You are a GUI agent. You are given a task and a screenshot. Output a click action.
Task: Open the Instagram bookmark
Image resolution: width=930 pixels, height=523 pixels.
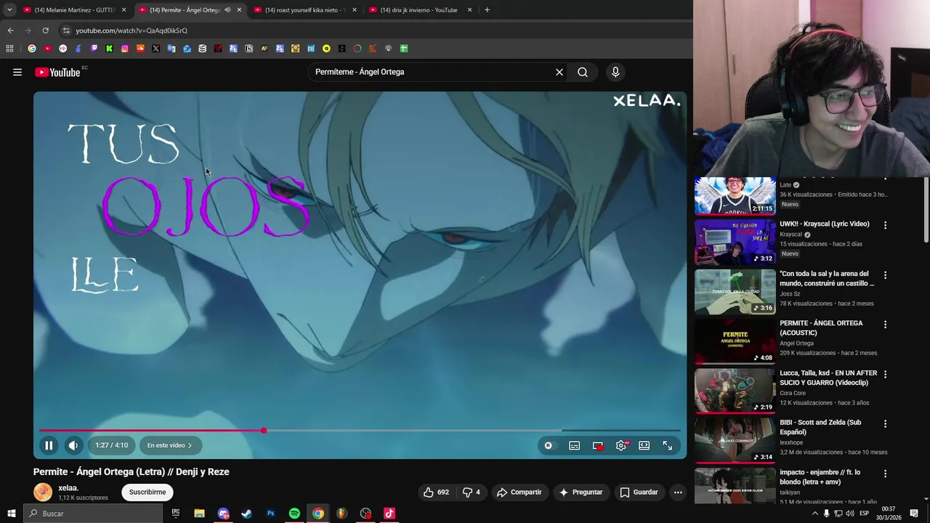125,49
